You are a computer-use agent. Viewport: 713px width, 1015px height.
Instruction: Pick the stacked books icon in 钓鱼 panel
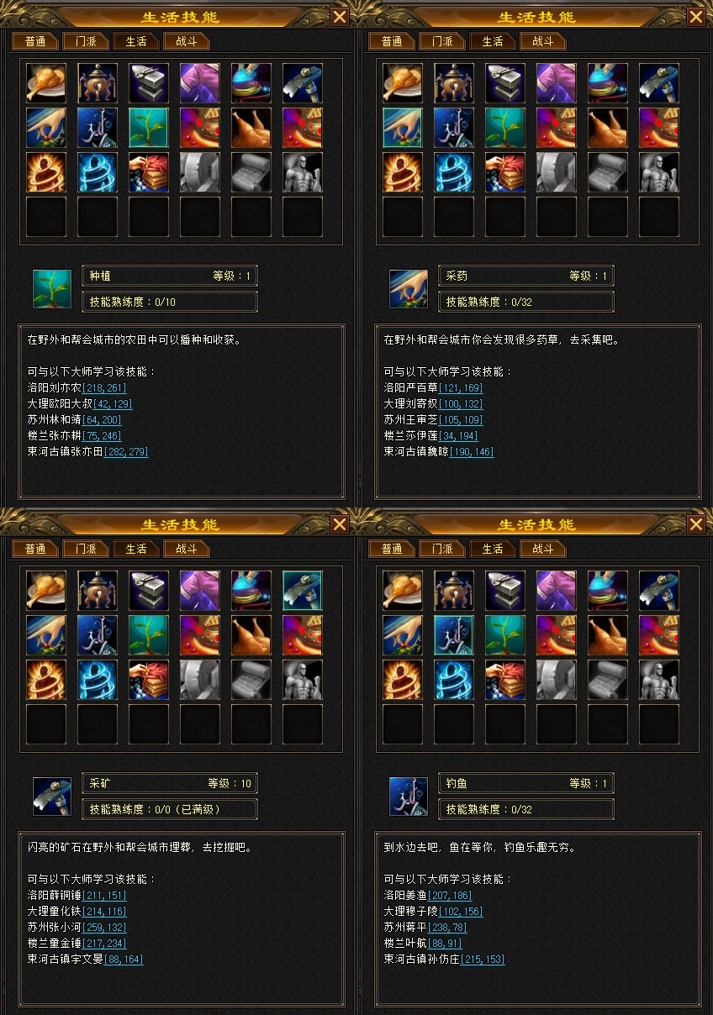(505, 680)
